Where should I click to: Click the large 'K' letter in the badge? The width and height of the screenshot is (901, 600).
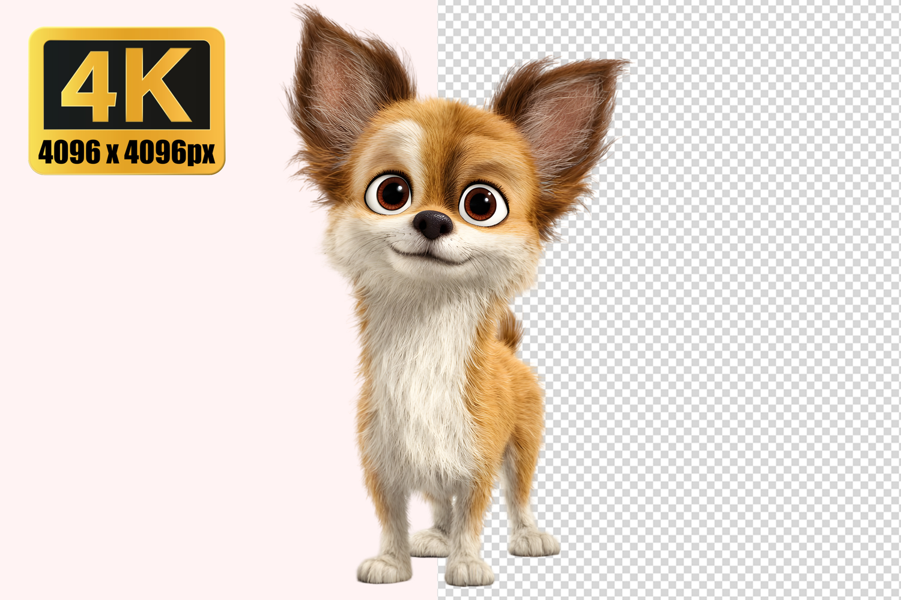coord(159,84)
